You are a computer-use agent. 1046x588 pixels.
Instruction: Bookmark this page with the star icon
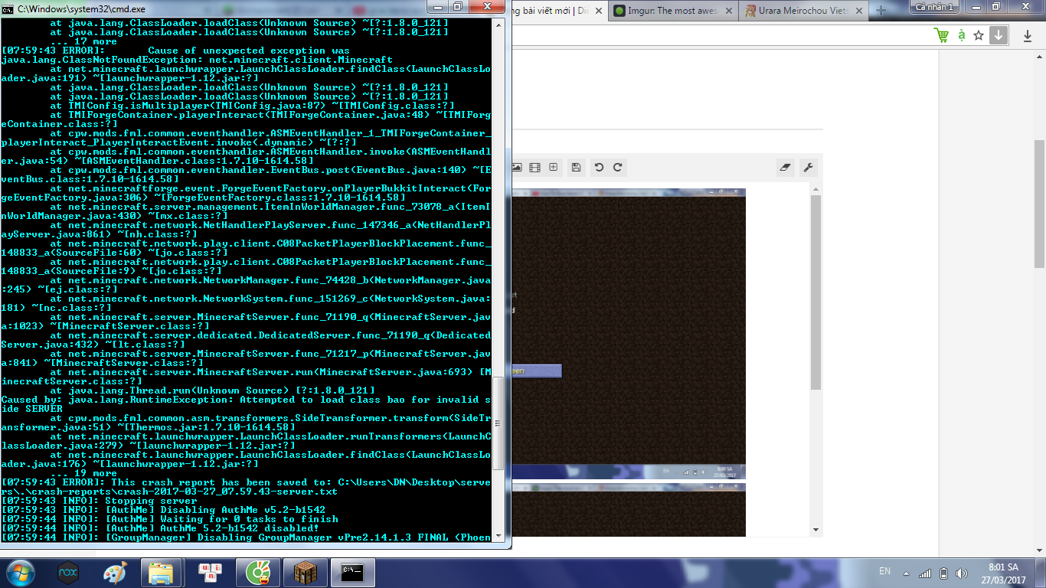(979, 35)
